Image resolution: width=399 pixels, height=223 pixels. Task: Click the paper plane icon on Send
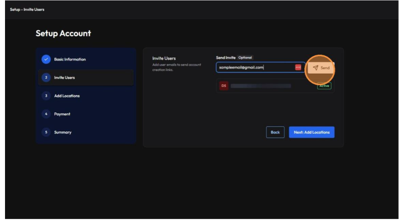[316, 68]
